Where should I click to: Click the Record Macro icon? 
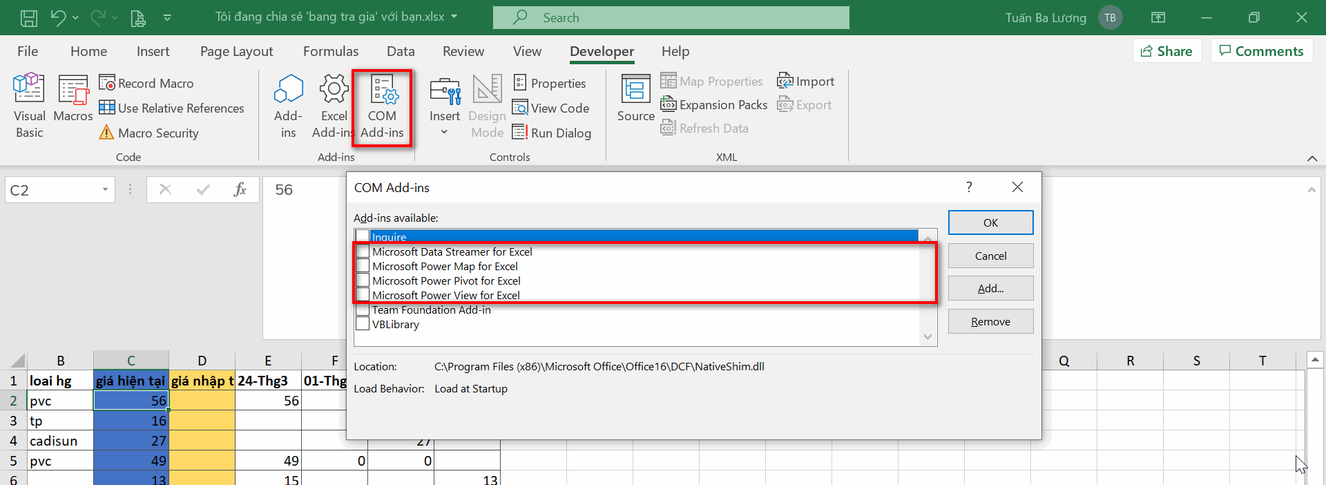107,83
